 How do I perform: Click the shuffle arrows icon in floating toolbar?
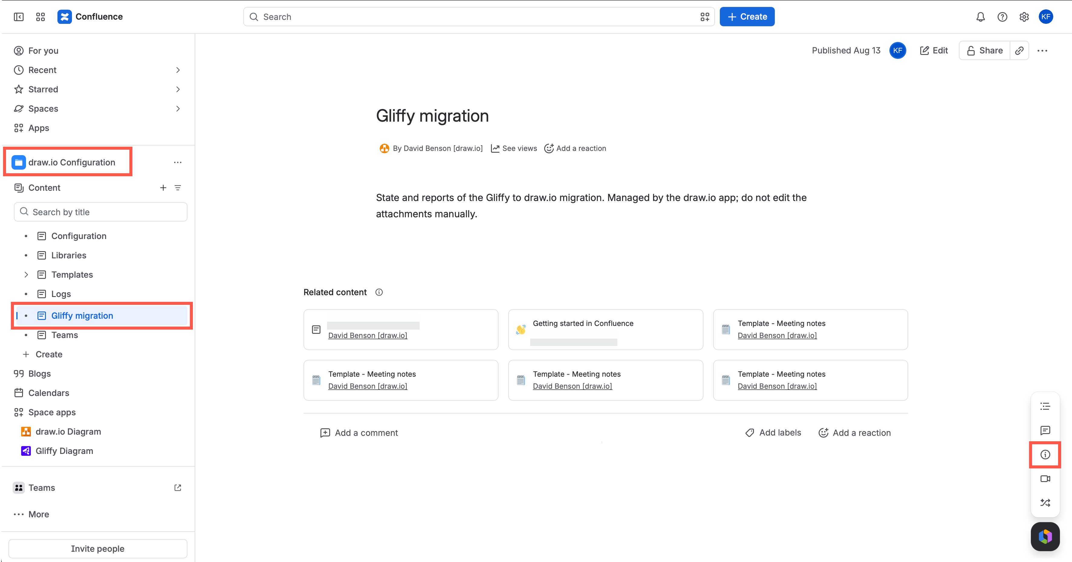point(1045,503)
